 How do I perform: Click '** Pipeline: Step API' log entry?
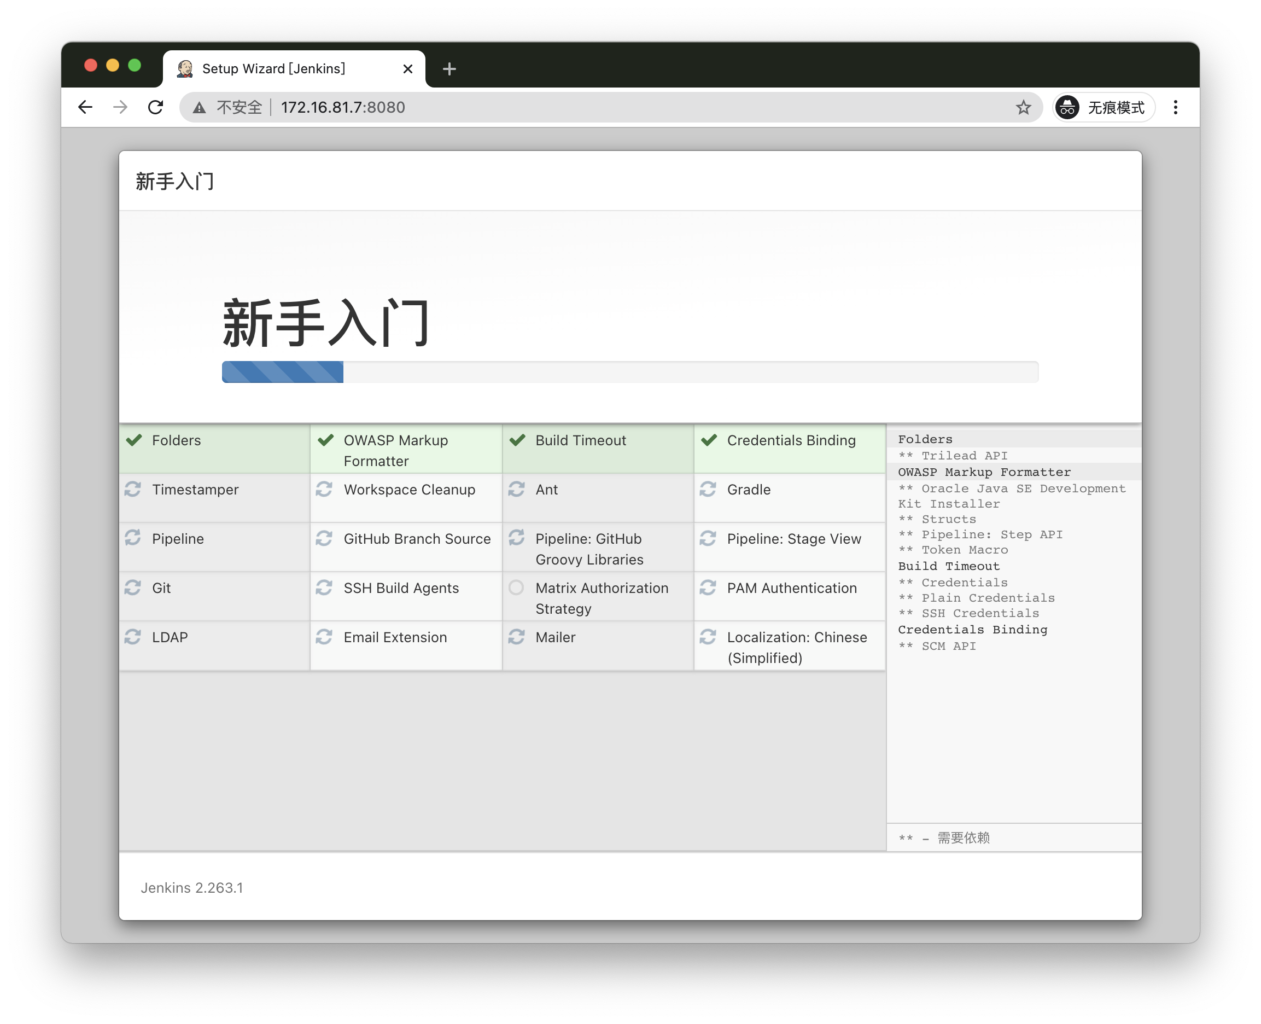(980, 535)
